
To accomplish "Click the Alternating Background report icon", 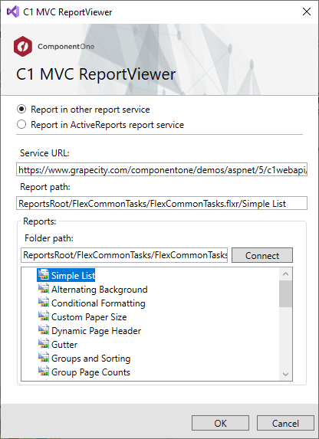I will click(44, 289).
